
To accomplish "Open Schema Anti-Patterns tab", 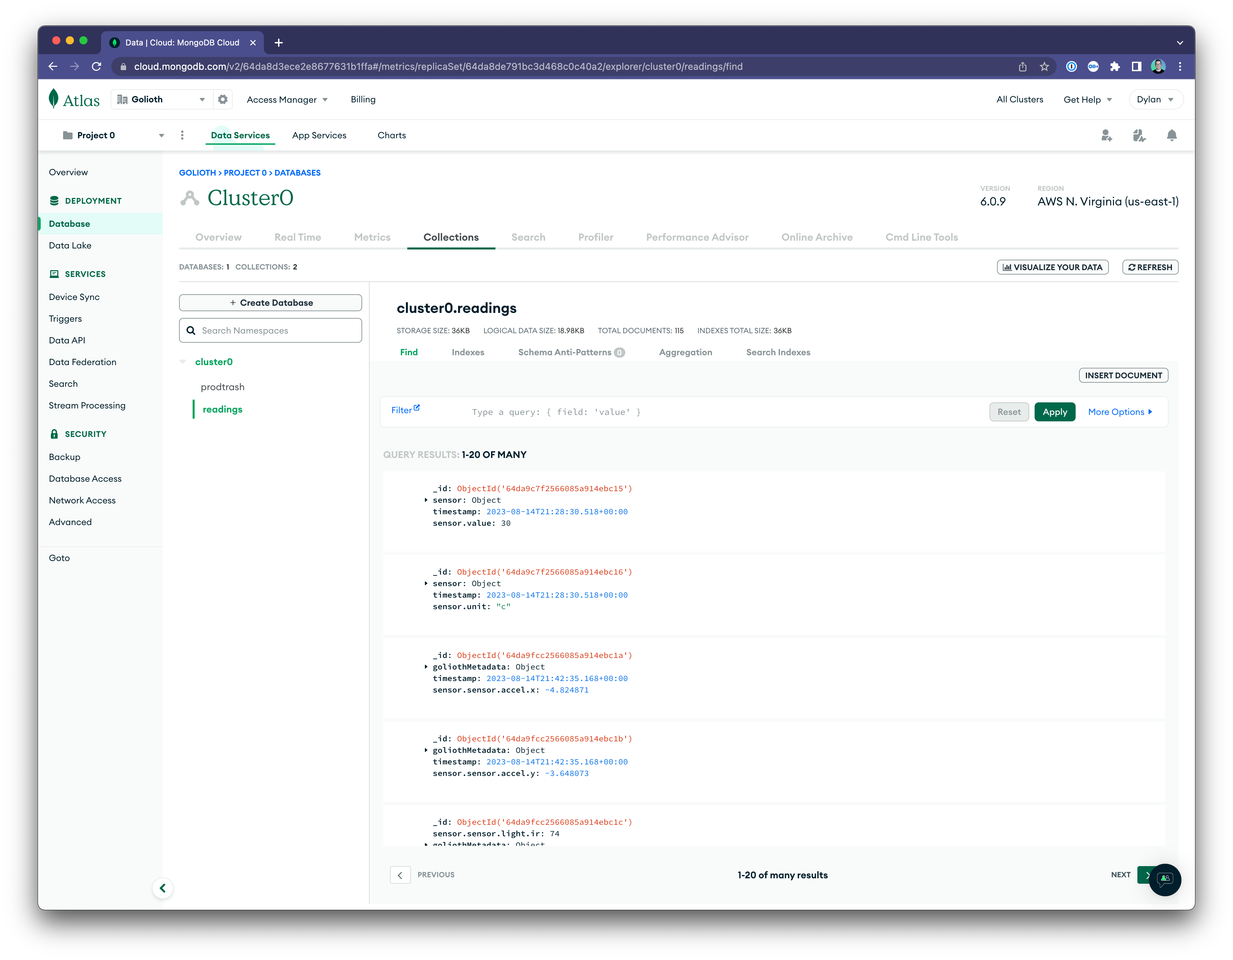I will click(x=571, y=352).
